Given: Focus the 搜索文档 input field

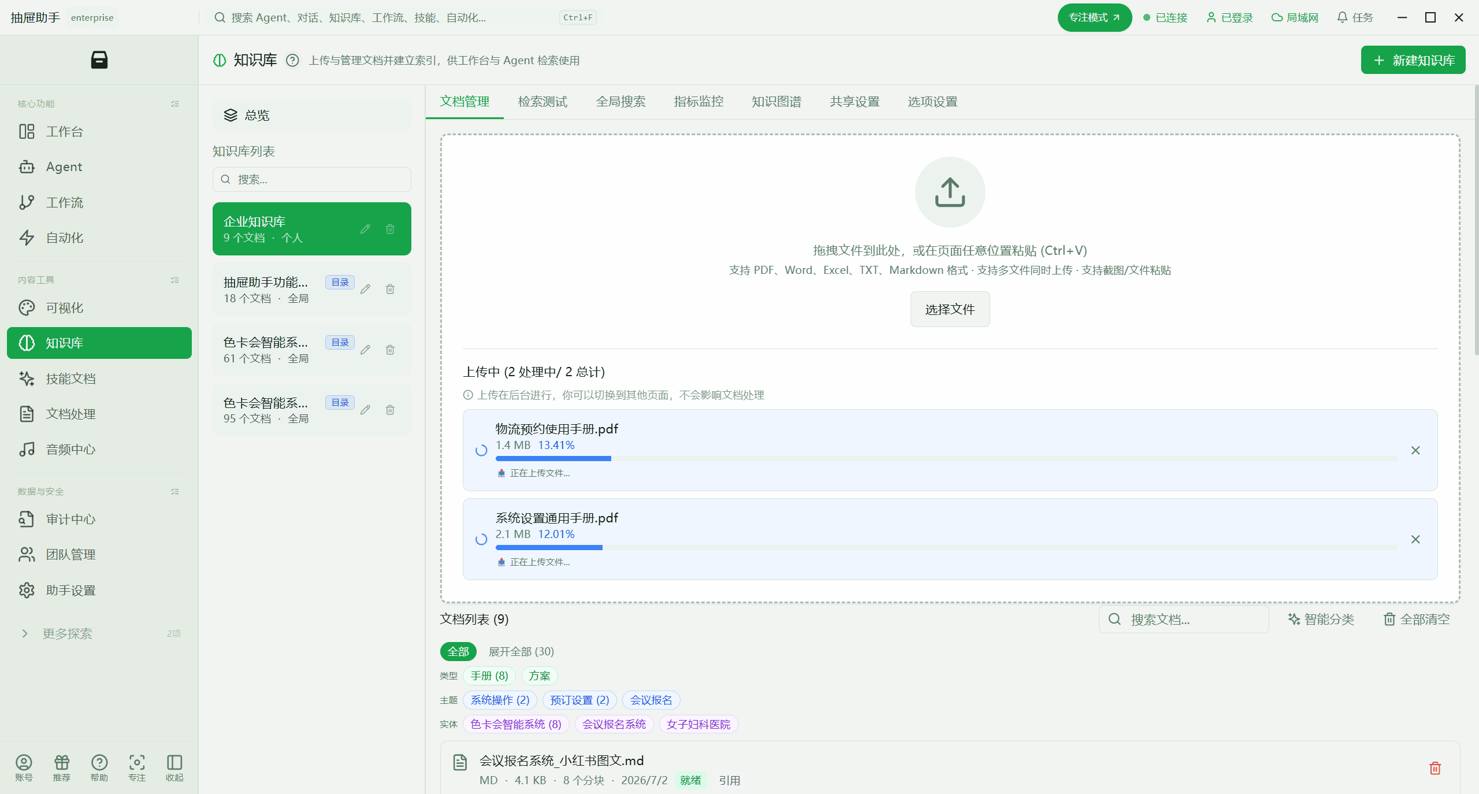Looking at the screenshot, I should [x=1184, y=619].
